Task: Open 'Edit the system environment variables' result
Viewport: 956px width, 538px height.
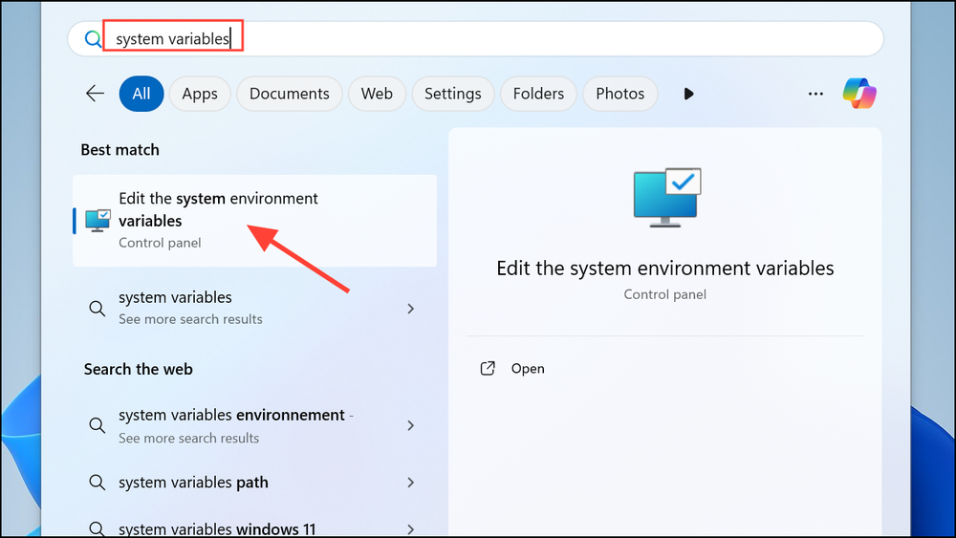Action: pyautogui.click(x=254, y=220)
